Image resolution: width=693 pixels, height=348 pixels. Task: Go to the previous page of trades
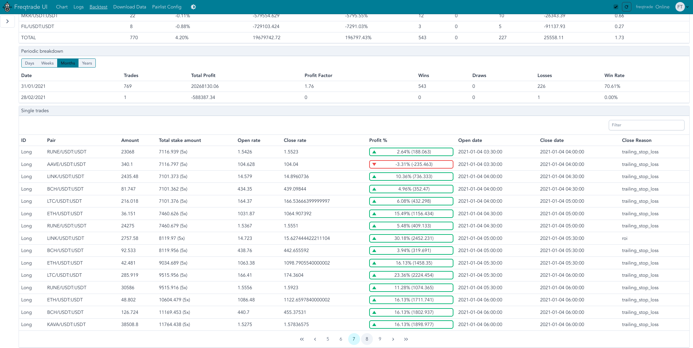click(315, 339)
